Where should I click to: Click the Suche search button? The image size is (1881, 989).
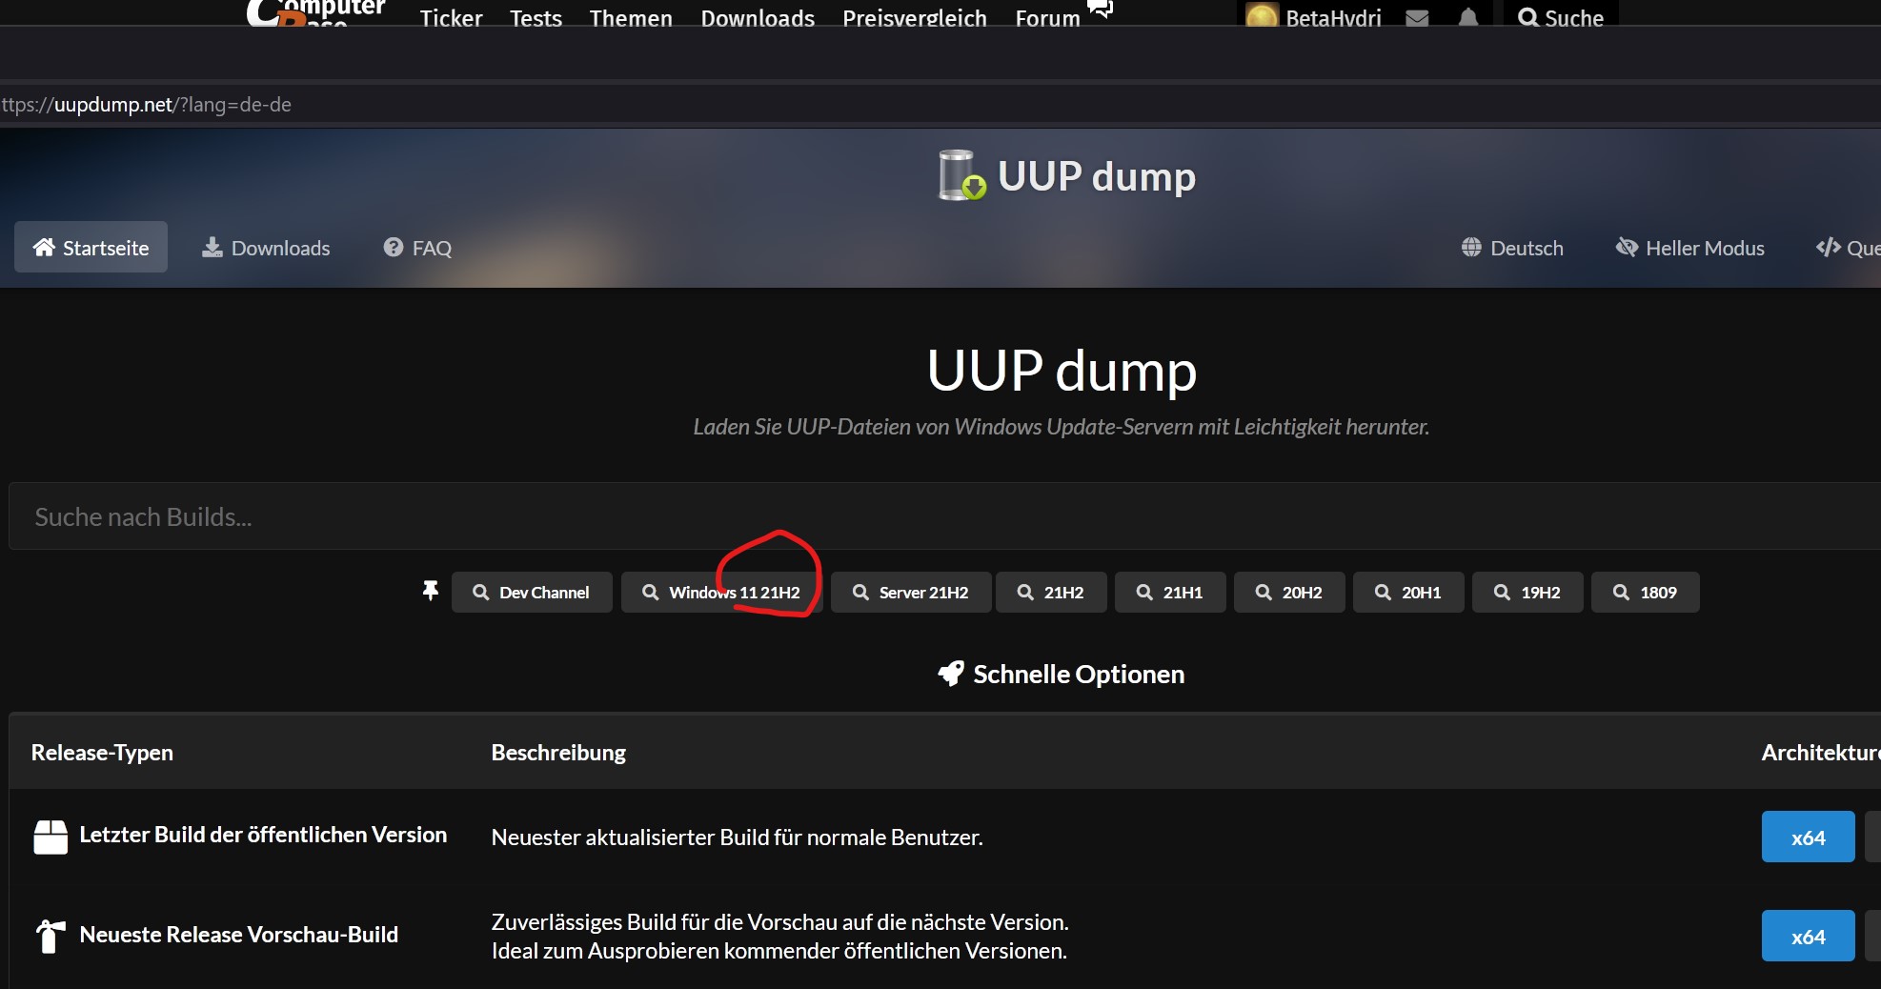coord(1560,17)
